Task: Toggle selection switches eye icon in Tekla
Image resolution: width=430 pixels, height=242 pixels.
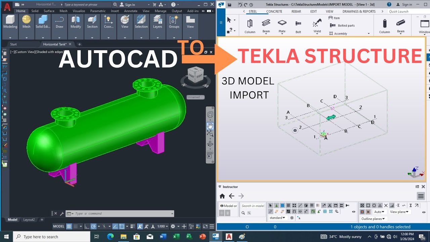Action: [x=353, y=212]
